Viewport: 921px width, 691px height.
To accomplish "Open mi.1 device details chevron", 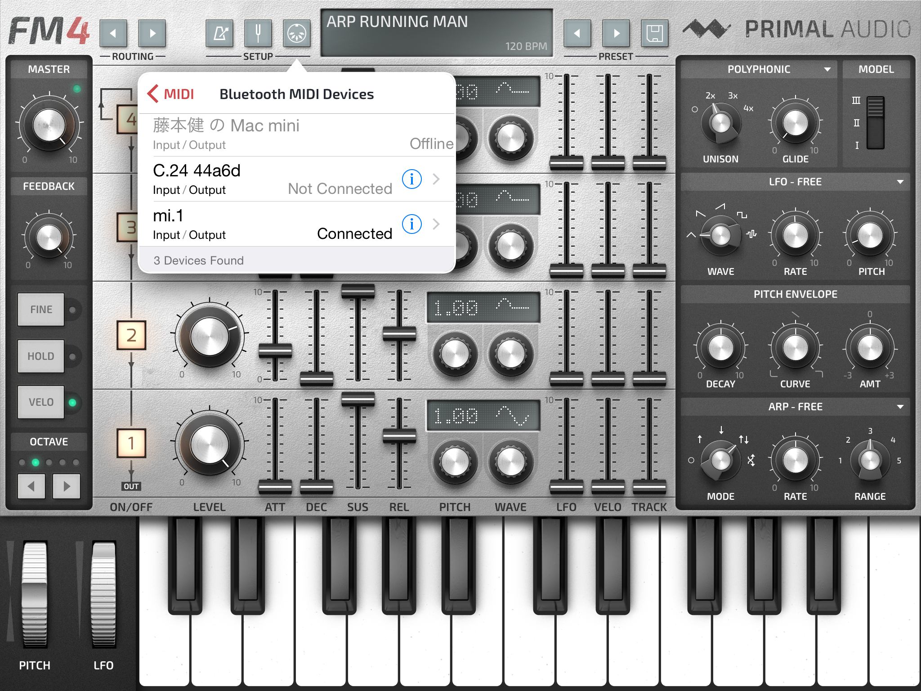I will click(436, 224).
